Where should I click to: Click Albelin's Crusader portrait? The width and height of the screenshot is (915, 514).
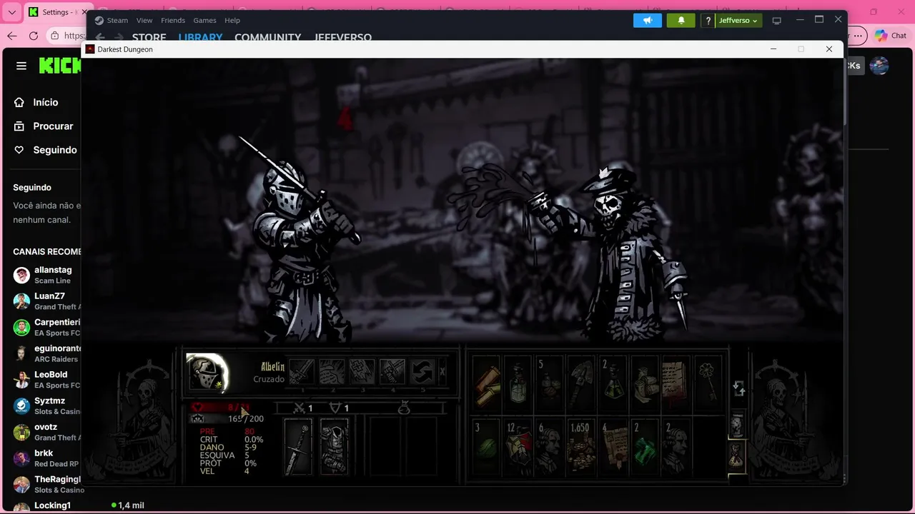[x=207, y=372]
